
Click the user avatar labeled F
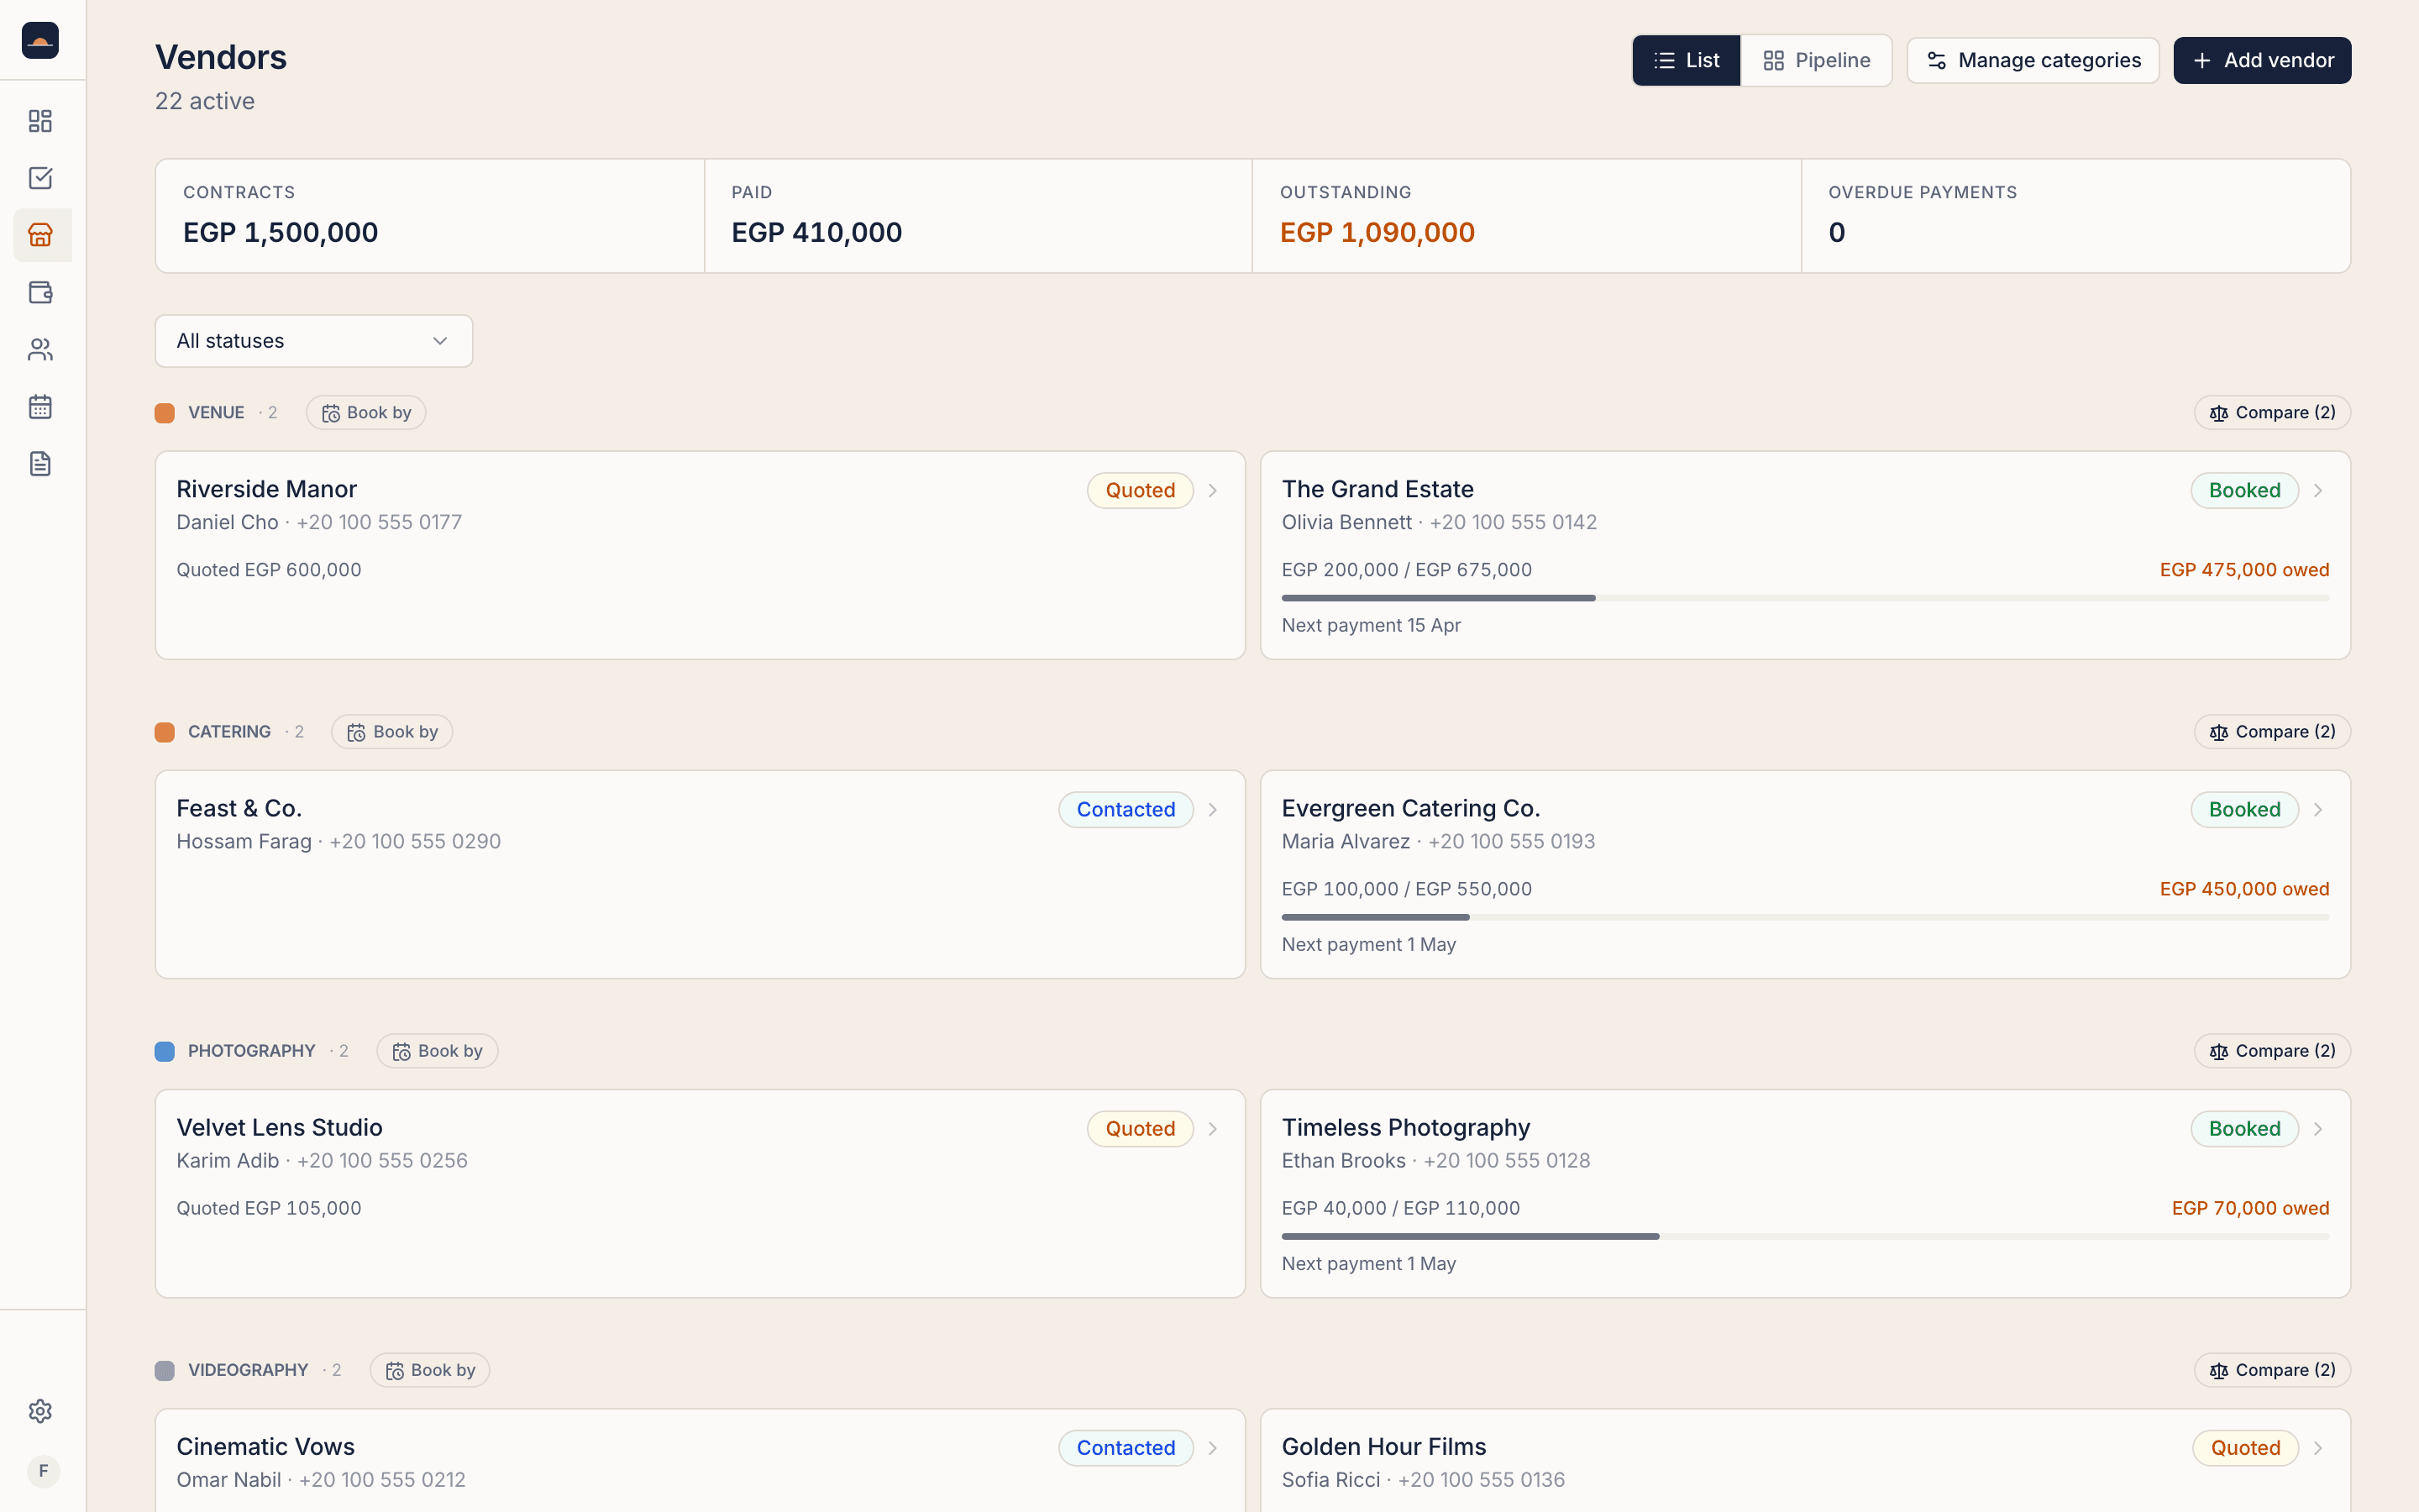43,1471
